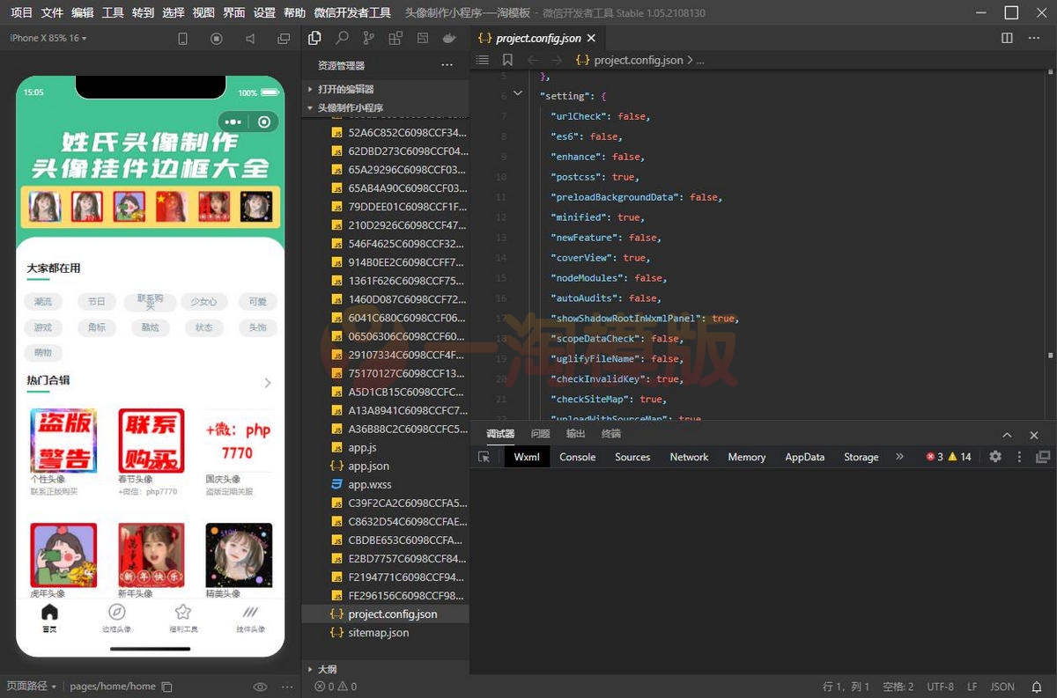Viewport: 1057px width, 698px height.
Task: Click the eye visibility toggle in status bar
Action: click(x=260, y=686)
